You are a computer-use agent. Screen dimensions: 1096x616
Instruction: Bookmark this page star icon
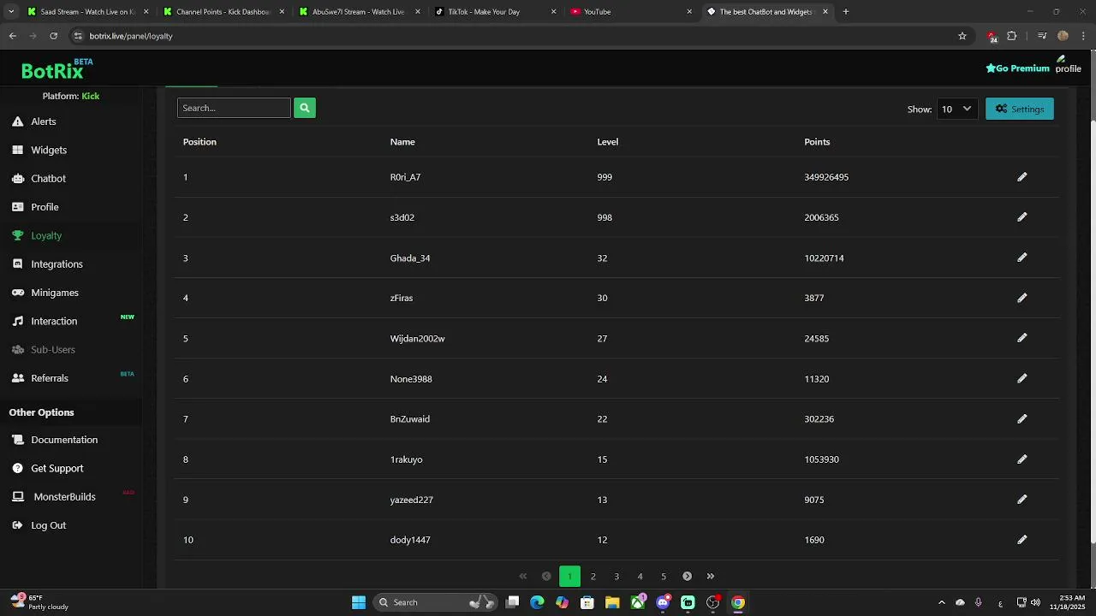962,36
